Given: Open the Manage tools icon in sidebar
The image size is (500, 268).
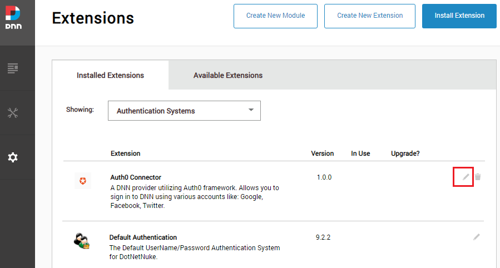Looking at the screenshot, I should tap(13, 113).
